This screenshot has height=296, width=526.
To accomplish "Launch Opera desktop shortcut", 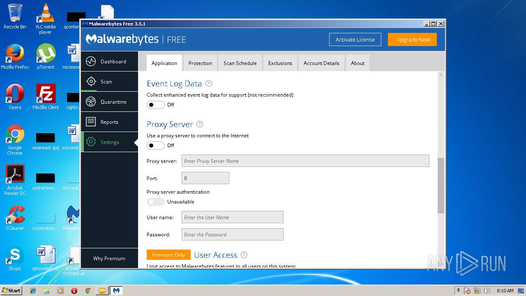I will coord(15,97).
